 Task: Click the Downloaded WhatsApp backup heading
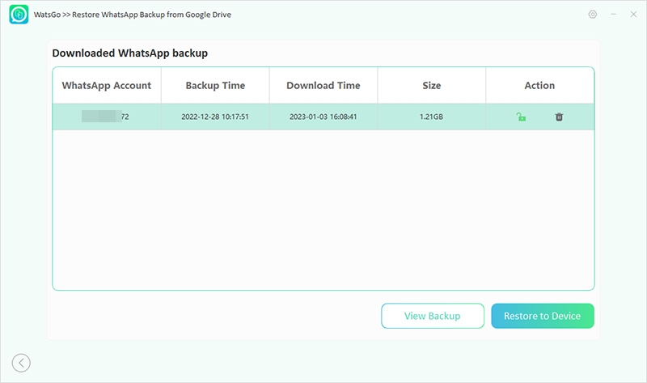[130, 53]
